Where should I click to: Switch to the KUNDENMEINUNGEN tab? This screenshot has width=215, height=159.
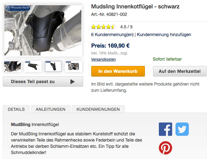click(x=98, y=109)
